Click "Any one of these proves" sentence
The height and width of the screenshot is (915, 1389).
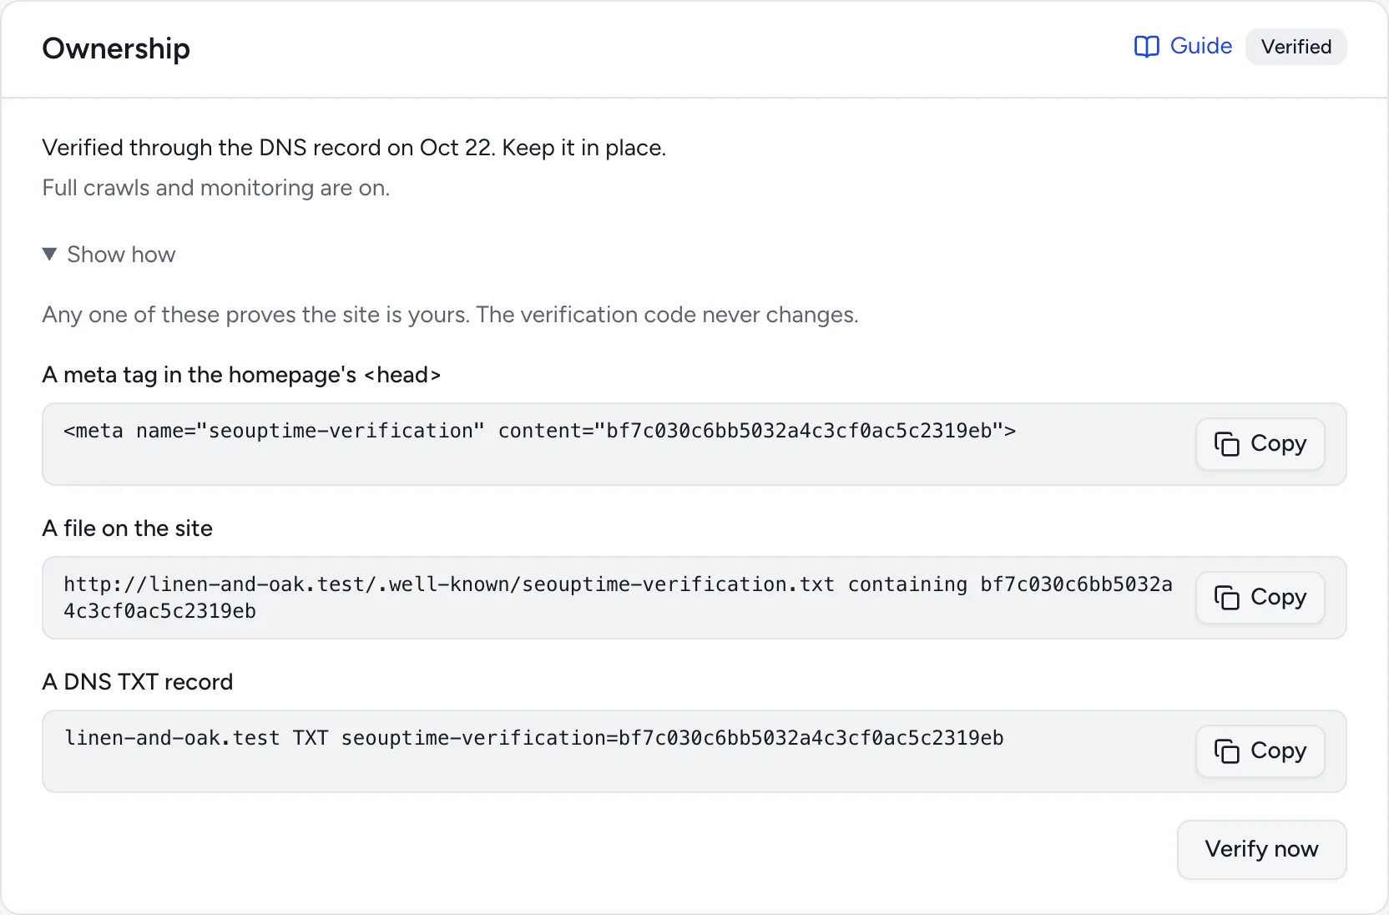(450, 315)
